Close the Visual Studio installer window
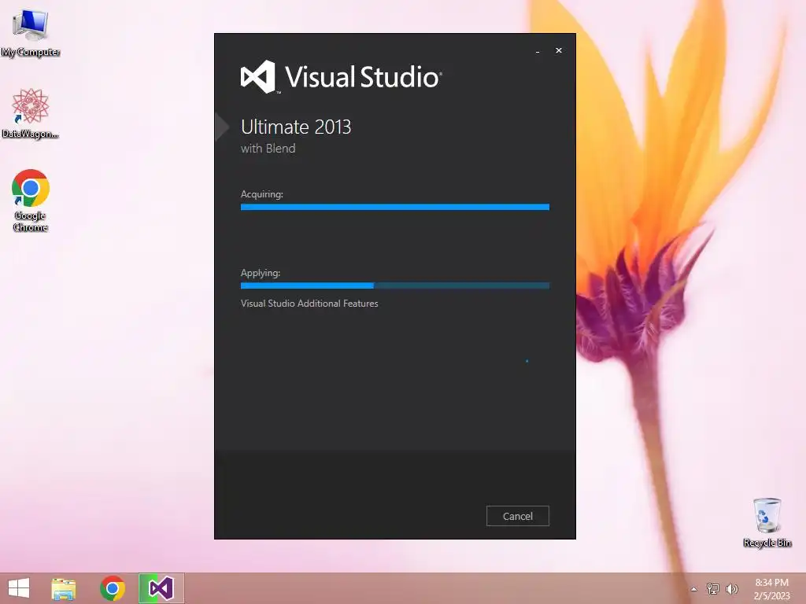This screenshot has width=806, height=604. (559, 50)
